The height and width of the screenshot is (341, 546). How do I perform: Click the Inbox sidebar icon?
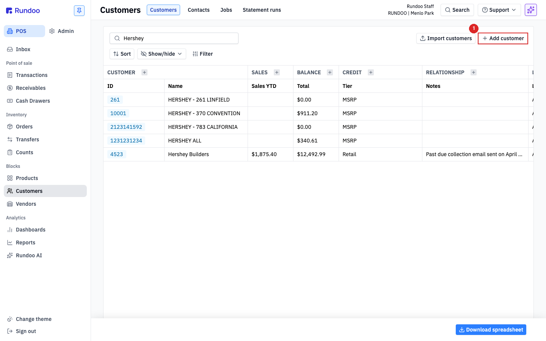pos(10,49)
